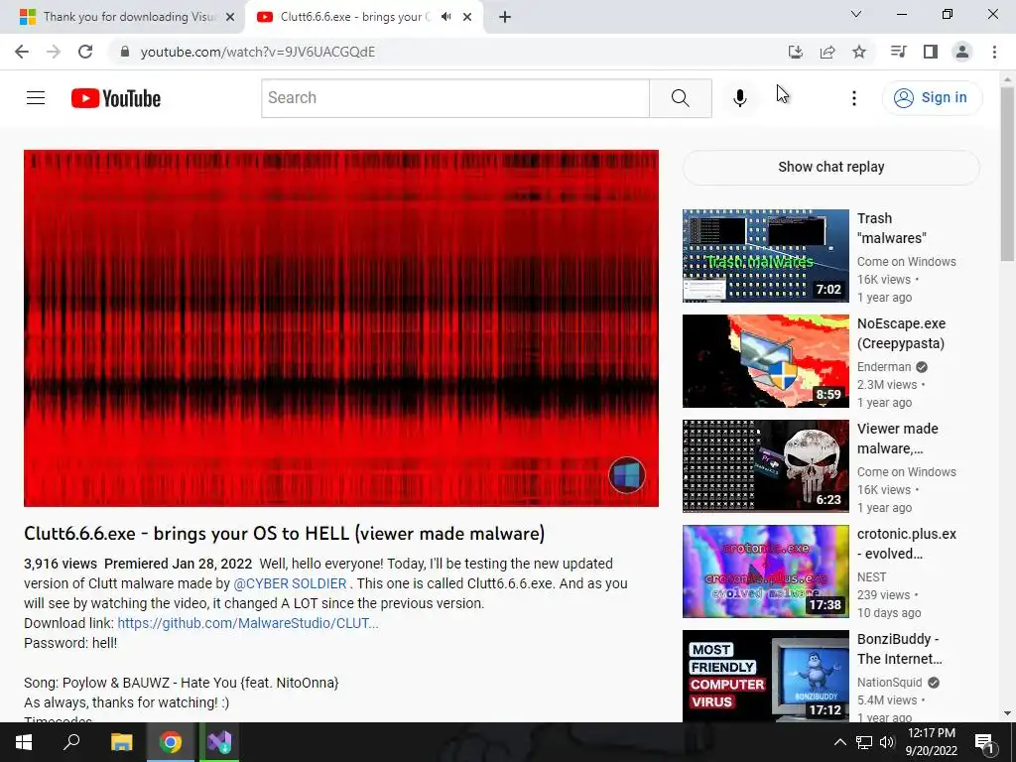Open crotonic.plus.exe video thumbnail
1016x762 pixels.
[x=765, y=571]
